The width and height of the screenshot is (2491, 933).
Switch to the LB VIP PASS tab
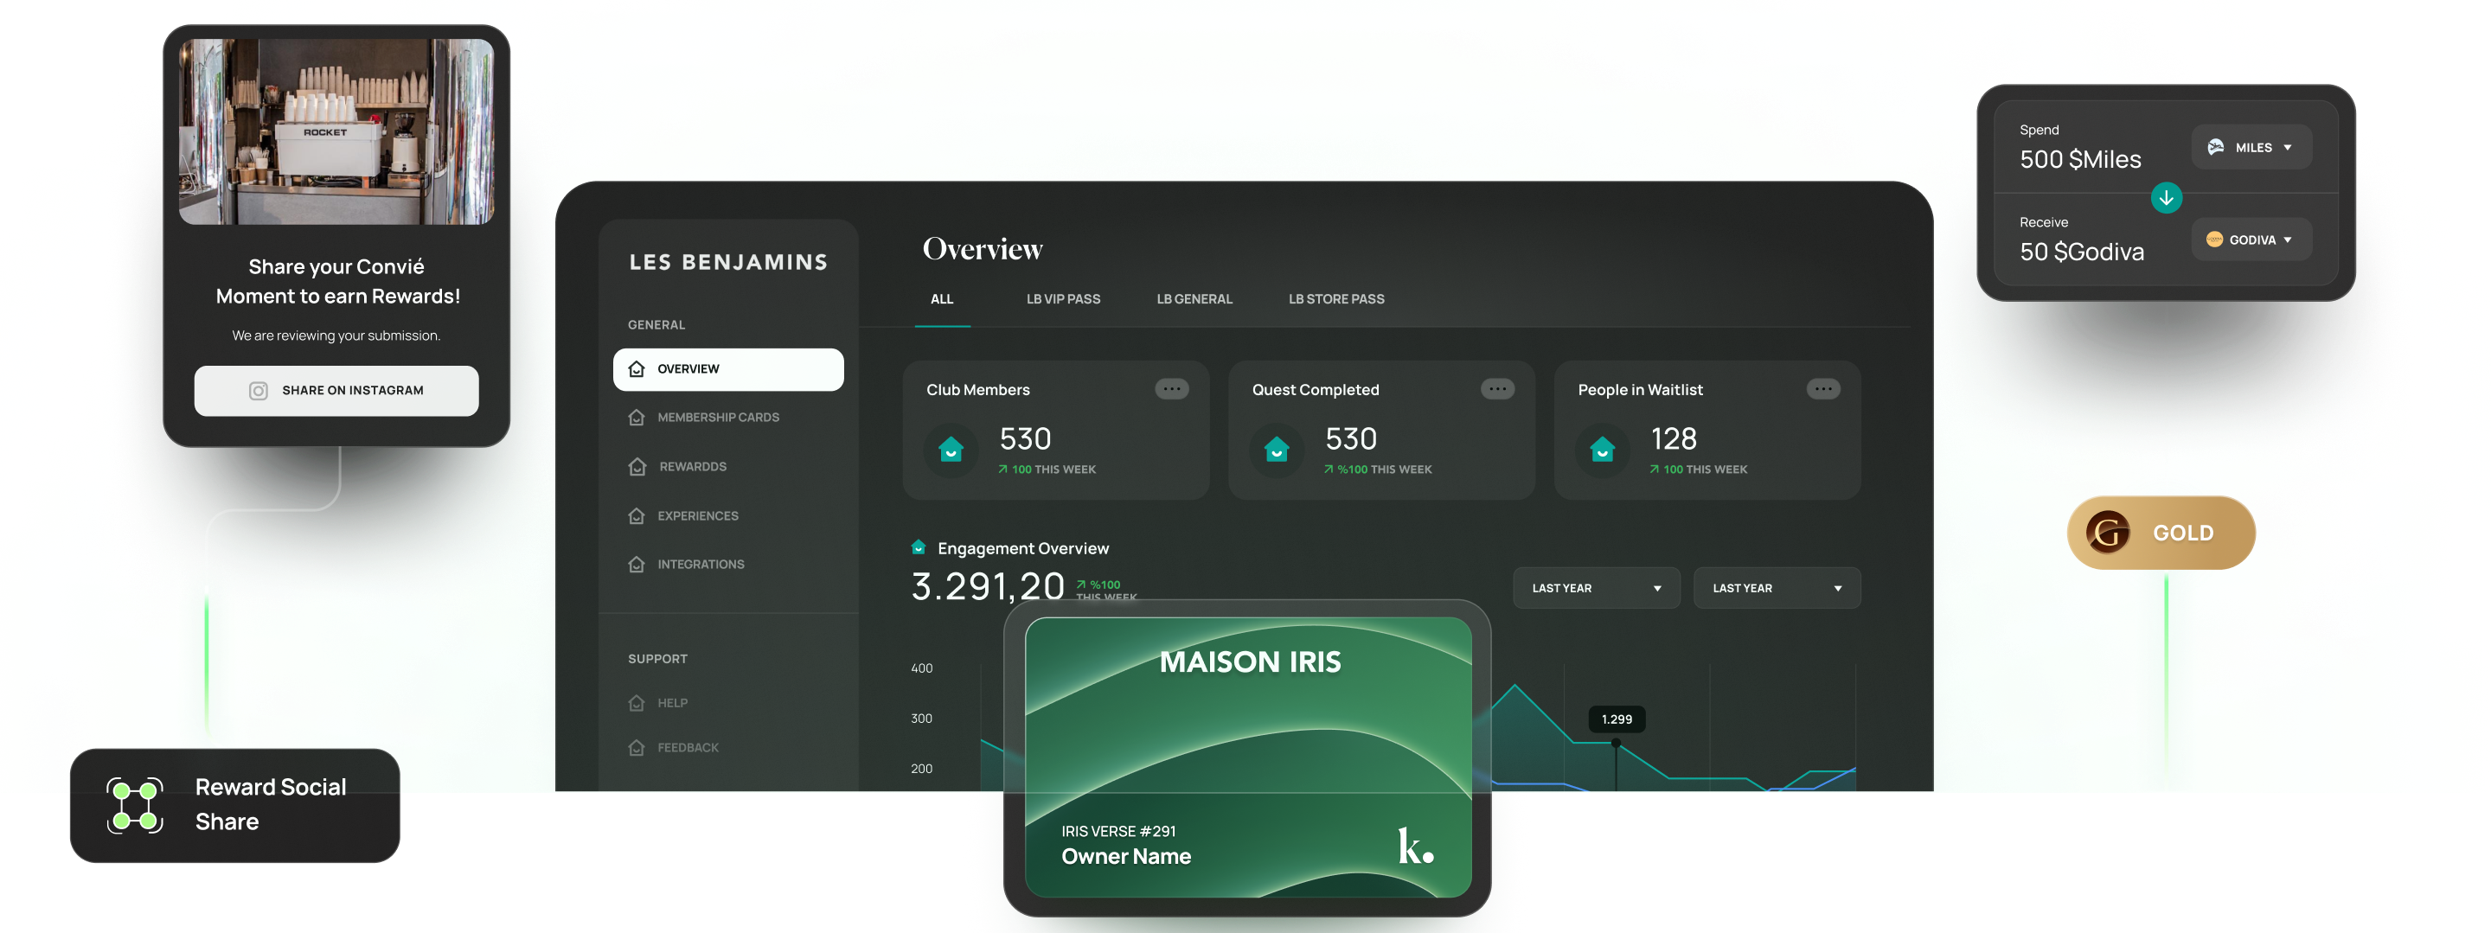click(1063, 300)
